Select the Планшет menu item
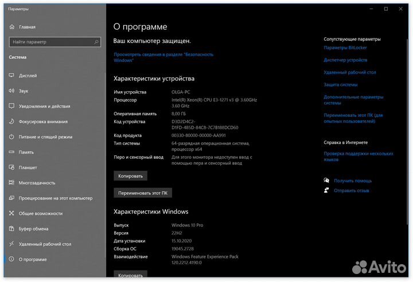This screenshot has width=413, height=282. pos(28,167)
